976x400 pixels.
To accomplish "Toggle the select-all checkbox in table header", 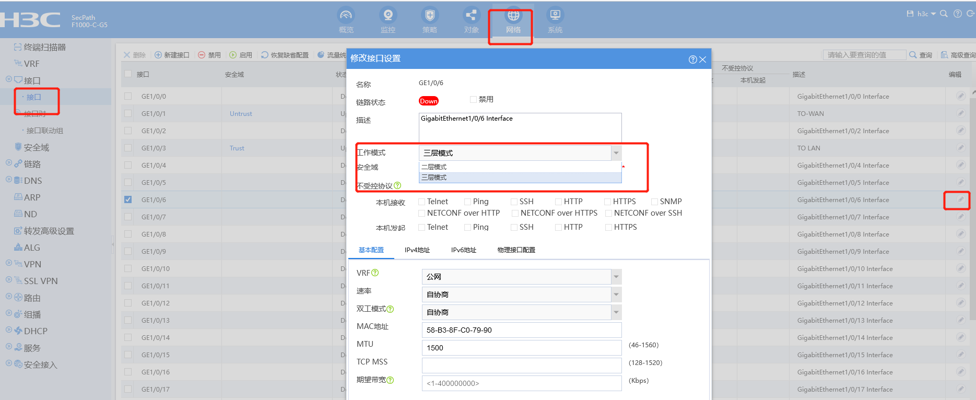I will click(x=128, y=74).
